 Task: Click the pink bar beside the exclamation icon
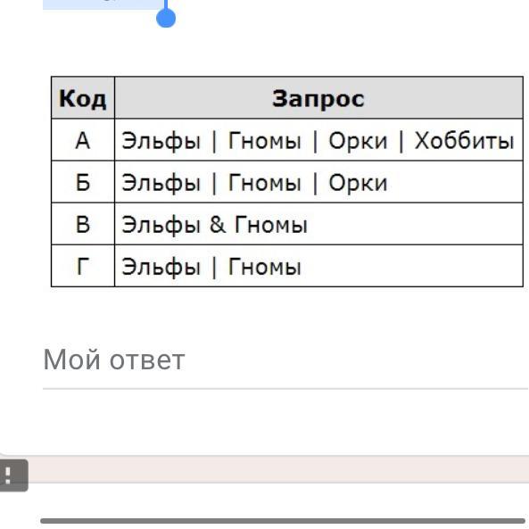278,469
